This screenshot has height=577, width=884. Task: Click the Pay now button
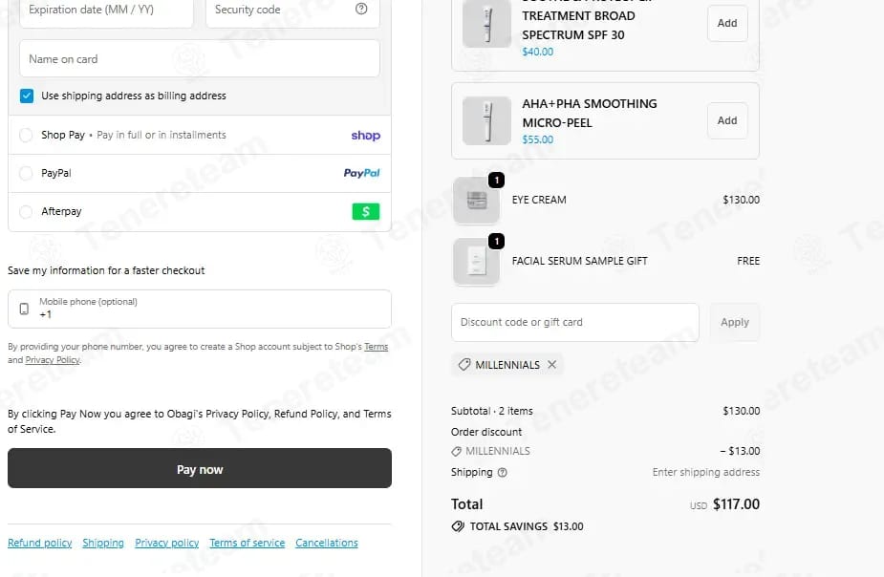click(x=200, y=468)
